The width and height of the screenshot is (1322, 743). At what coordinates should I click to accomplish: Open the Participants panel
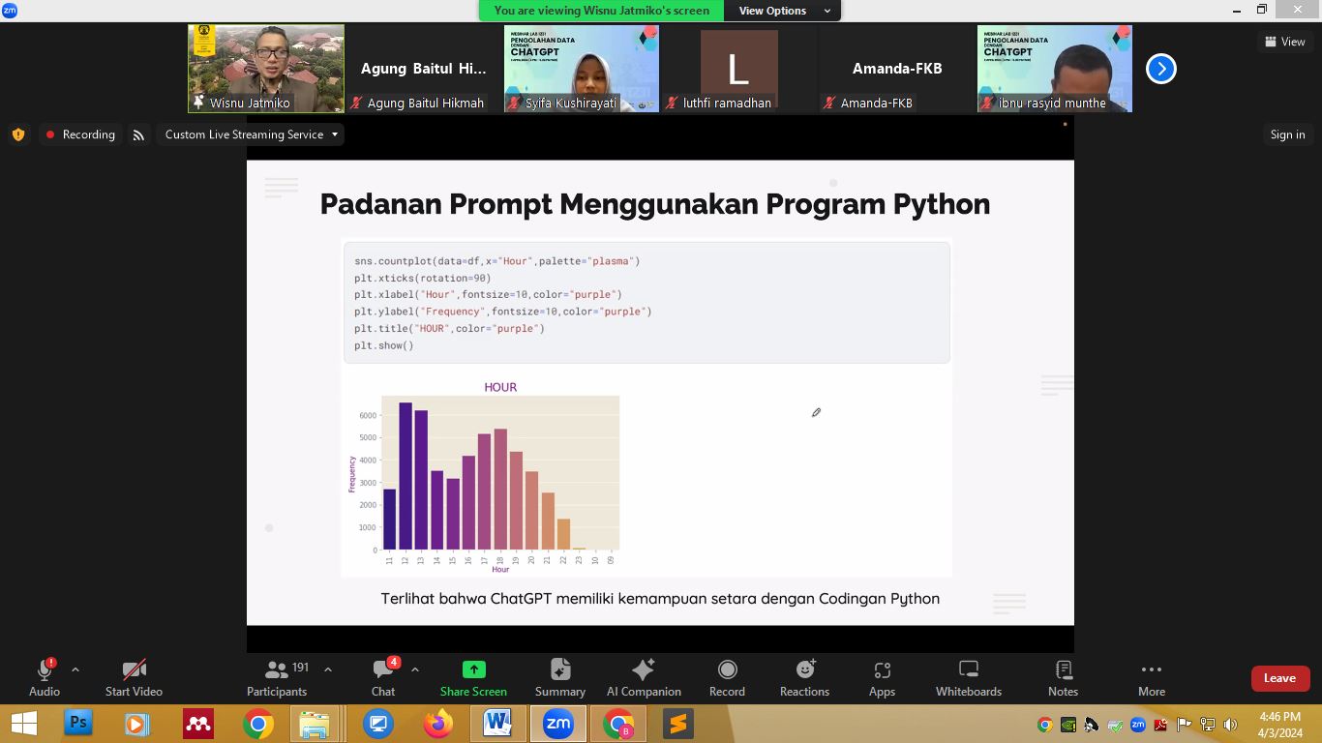click(x=277, y=677)
